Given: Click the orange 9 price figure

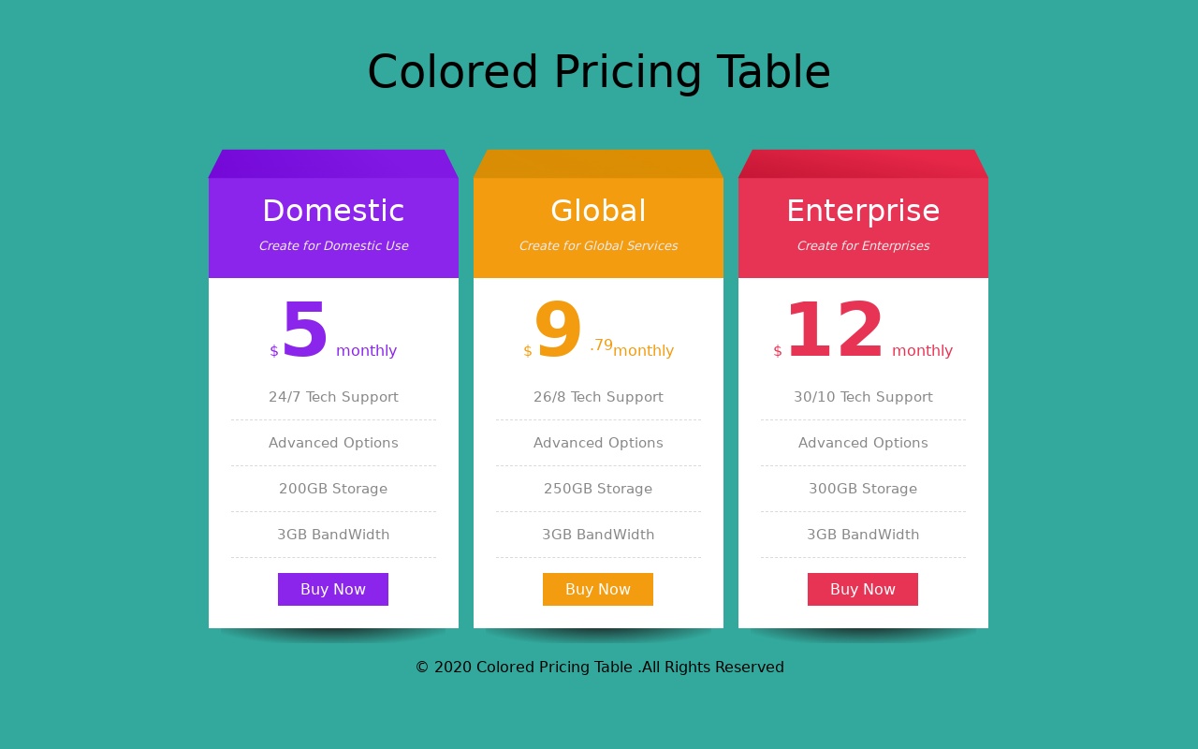Looking at the screenshot, I should click(x=558, y=331).
